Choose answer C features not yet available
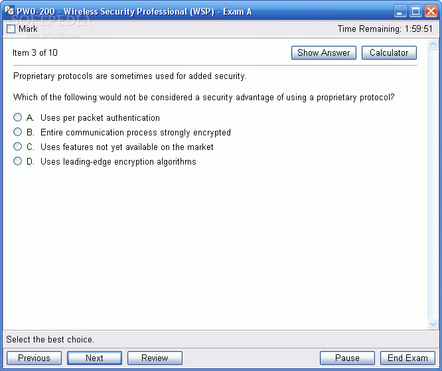The image size is (442, 371). pyautogui.click(x=17, y=147)
